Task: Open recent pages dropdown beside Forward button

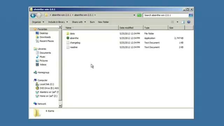Action: pos(43,15)
